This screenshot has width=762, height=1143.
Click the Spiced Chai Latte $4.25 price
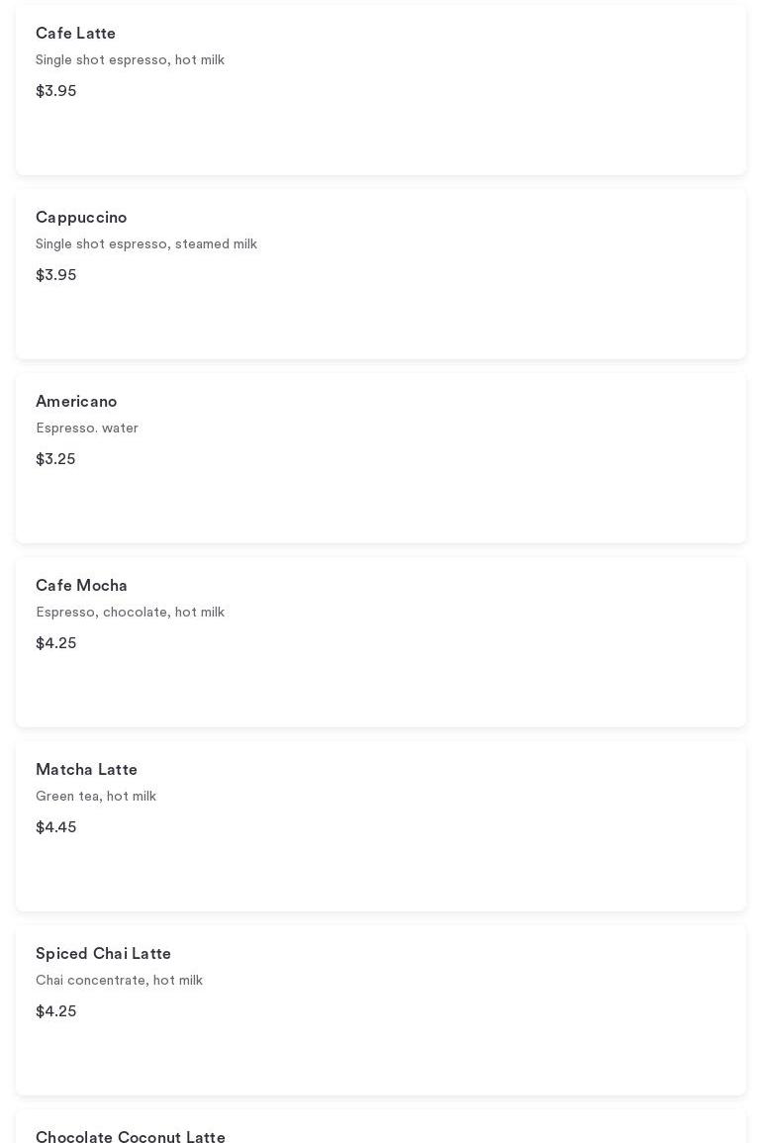click(56, 1011)
